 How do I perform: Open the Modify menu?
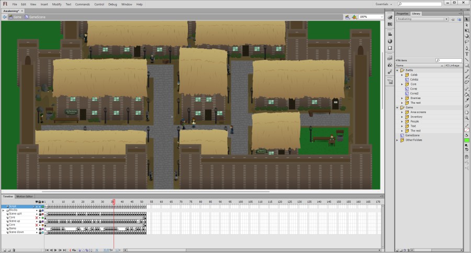(58, 4)
